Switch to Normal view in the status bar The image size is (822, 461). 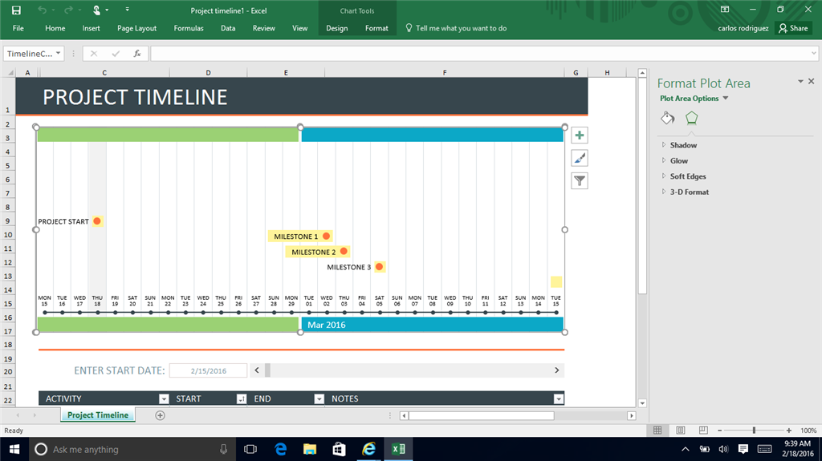[657, 430]
